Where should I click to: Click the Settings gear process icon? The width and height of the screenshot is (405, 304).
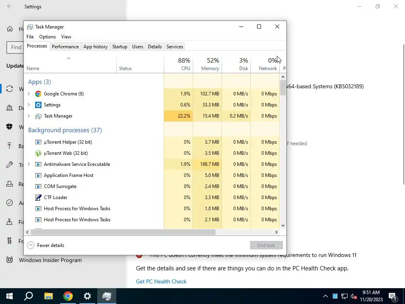point(38,105)
